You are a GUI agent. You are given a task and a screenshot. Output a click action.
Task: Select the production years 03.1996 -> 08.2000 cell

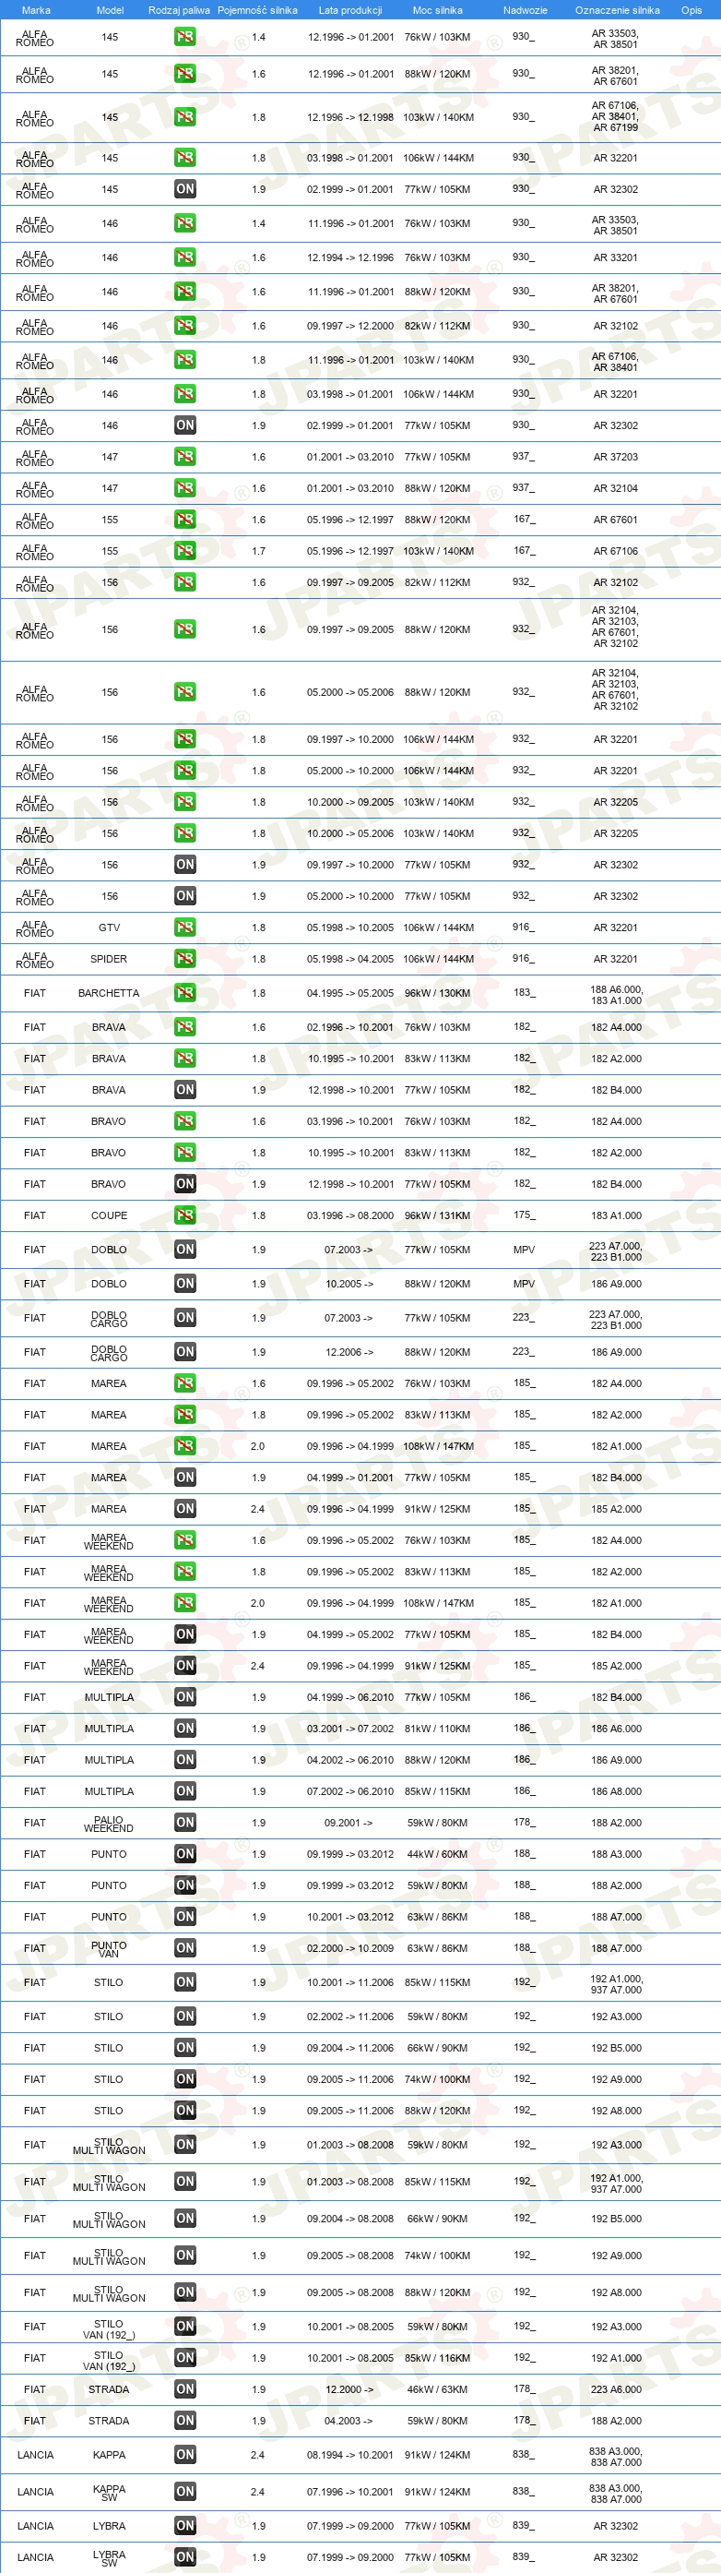click(350, 1215)
